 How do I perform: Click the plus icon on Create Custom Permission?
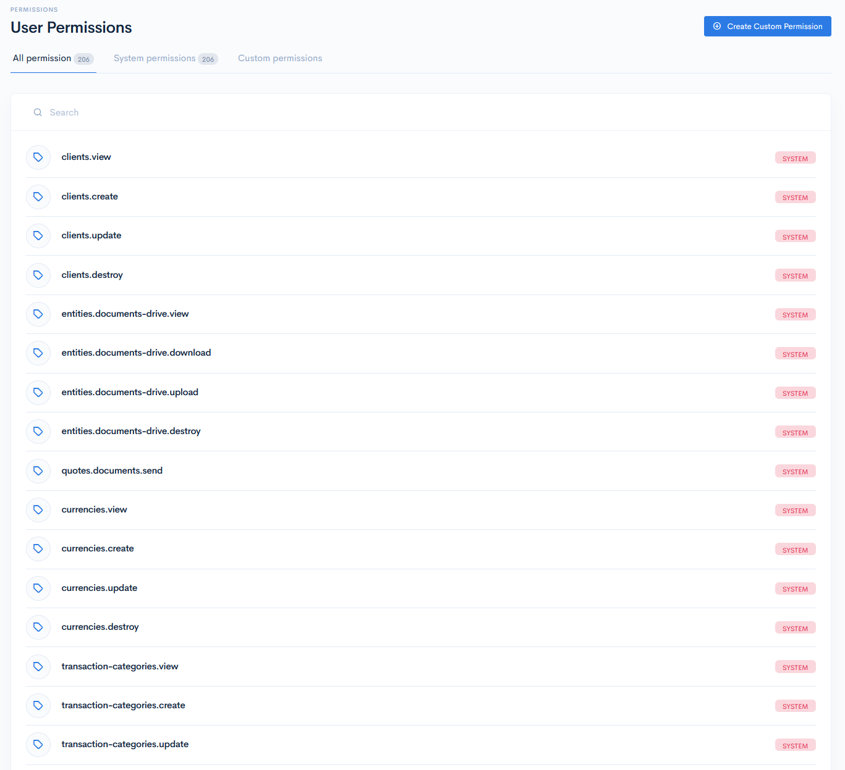pos(717,26)
